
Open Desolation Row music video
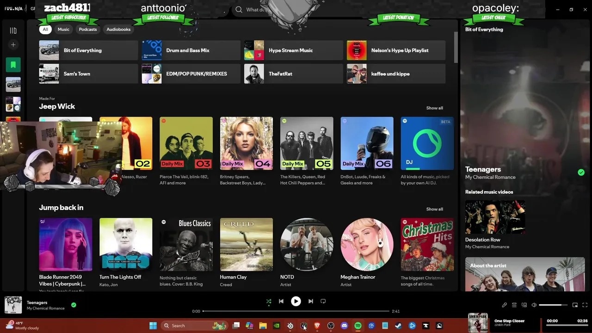pyautogui.click(x=495, y=217)
